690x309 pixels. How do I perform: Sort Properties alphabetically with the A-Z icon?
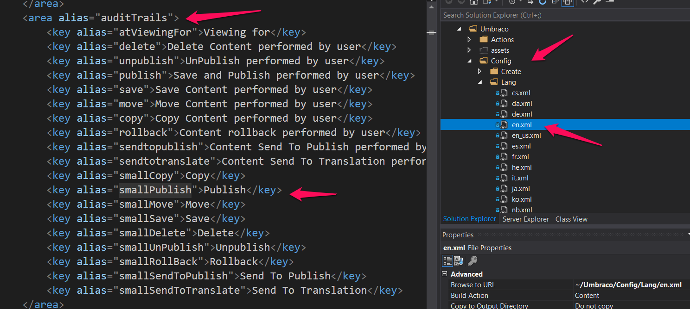[459, 261]
